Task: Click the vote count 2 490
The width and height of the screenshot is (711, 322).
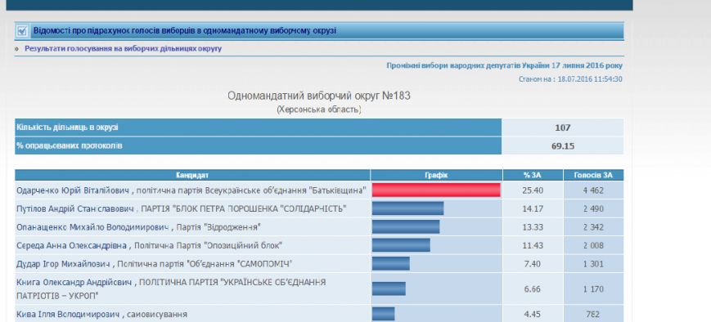Action: (593, 208)
